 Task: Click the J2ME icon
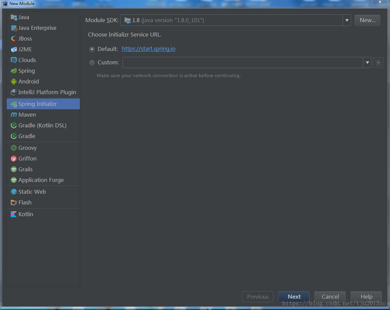(x=14, y=49)
